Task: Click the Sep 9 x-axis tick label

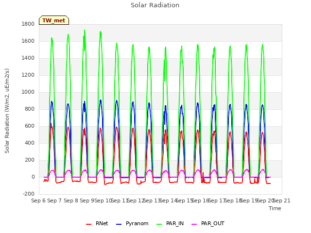Action: [x=87, y=200]
